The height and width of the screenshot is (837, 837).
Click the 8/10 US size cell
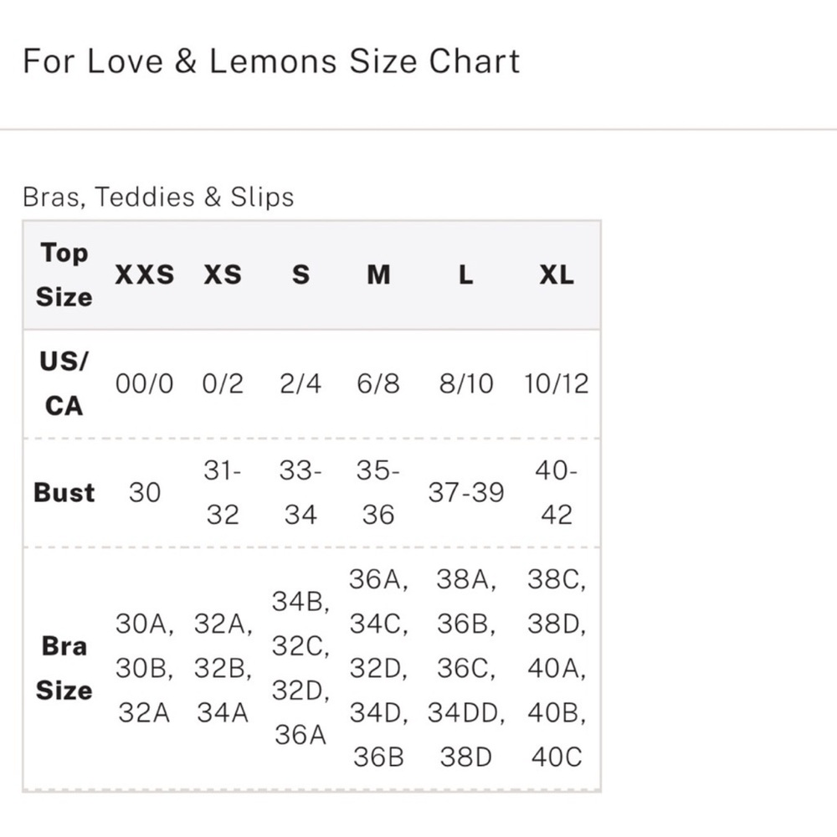[x=466, y=384]
